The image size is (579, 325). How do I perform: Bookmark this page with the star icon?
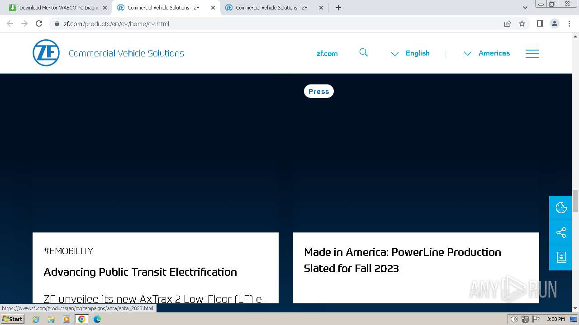click(522, 23)
